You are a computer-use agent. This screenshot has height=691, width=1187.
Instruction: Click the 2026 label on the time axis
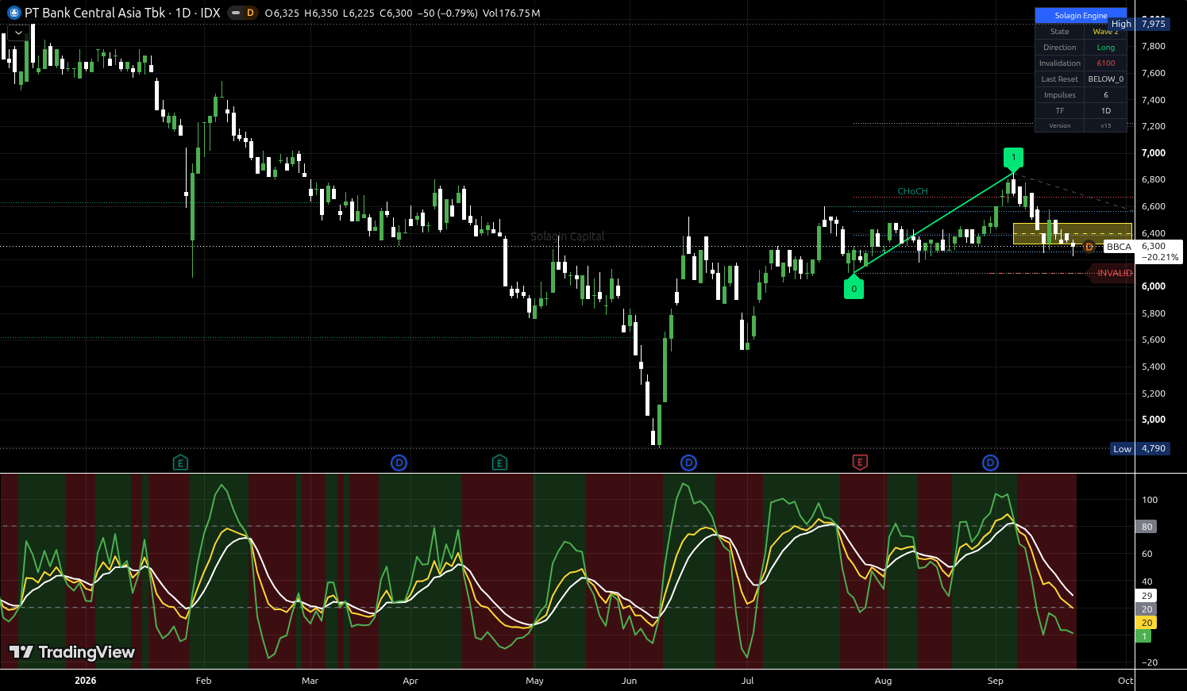pos(85,681)
